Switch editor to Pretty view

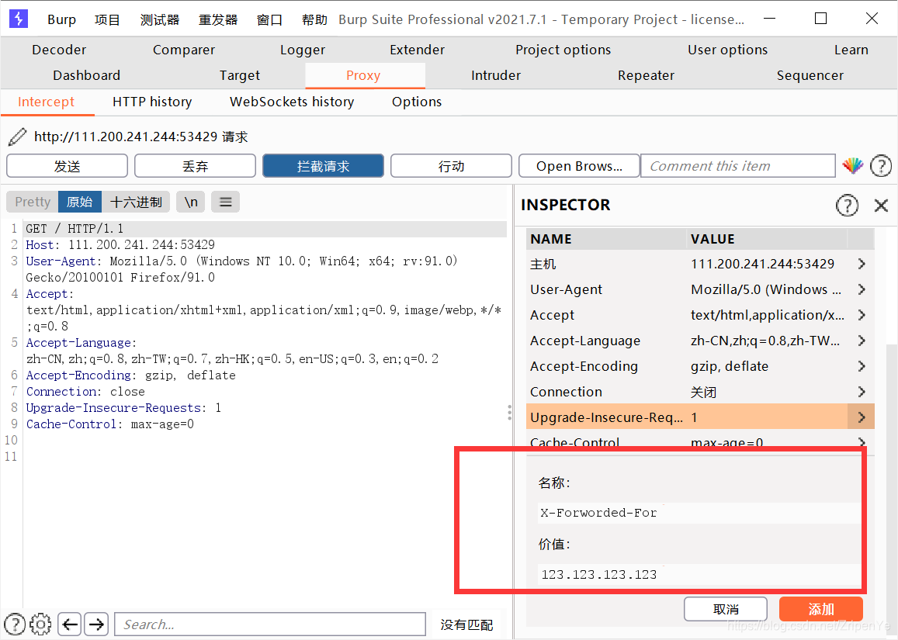[33, 202]
